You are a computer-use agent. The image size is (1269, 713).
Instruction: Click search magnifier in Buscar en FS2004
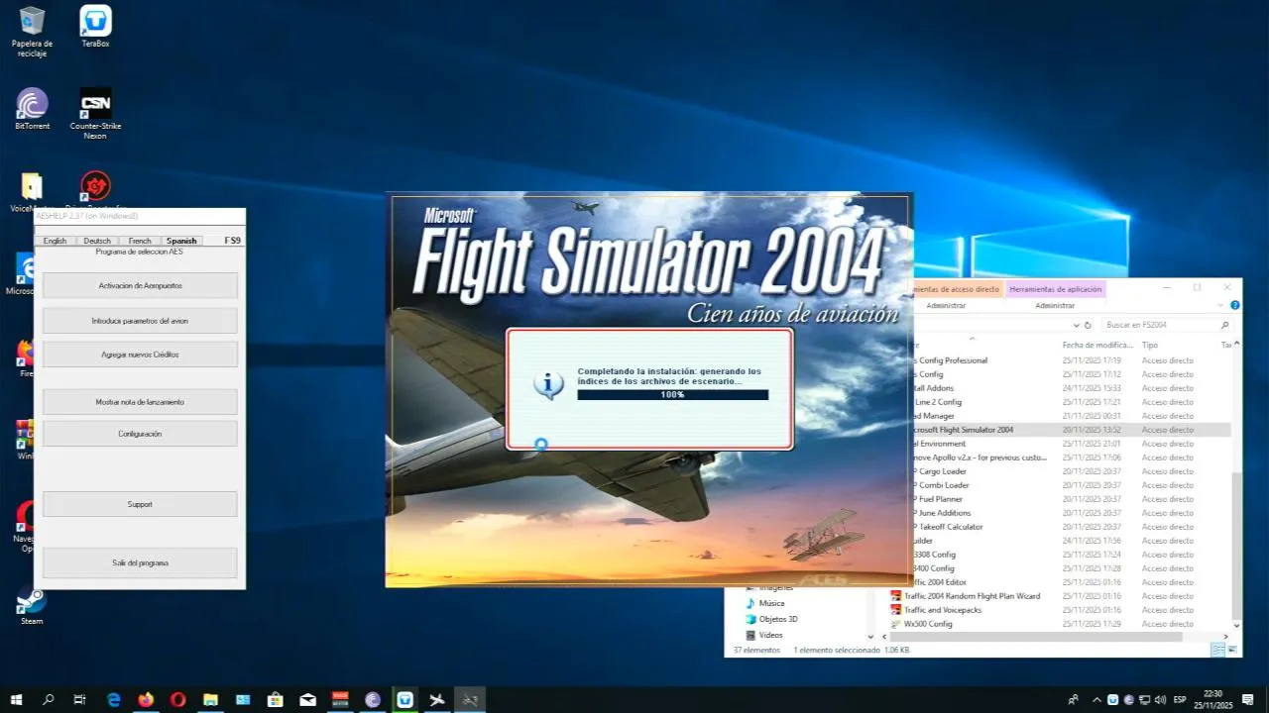pyautogui.click(x=1224, y=325)
